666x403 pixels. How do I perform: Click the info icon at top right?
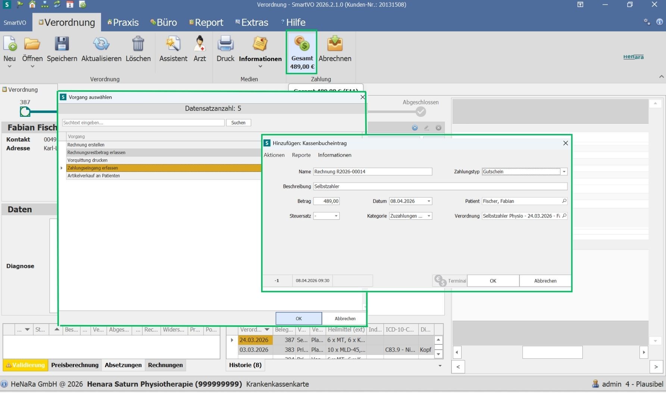pos(660,22)
